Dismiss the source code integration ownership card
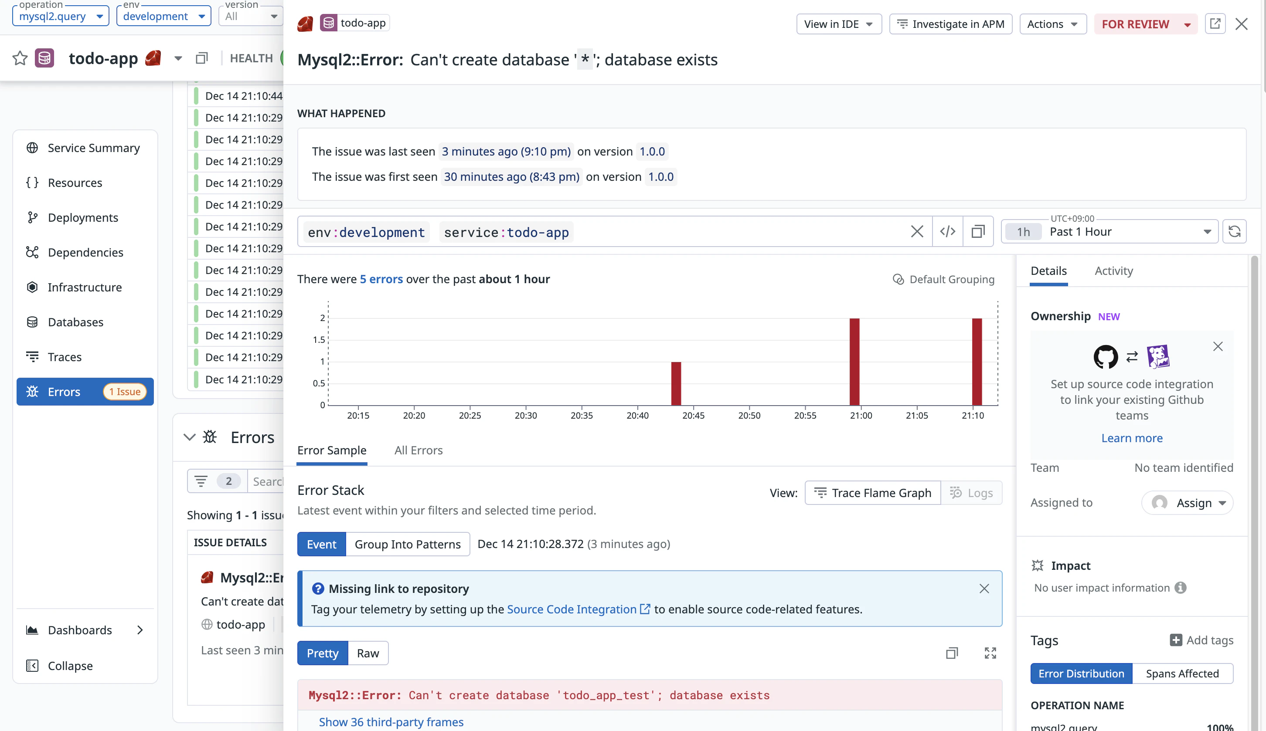The width and height of the screenshot is (1266, 731). click(x=1218, y=346)
